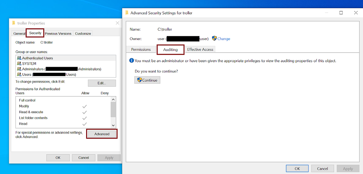This screenshot has width=363, height=174.
Task: Select the Authenticated Users group icon
Action: pyautogui.click(x=19, y=58)
